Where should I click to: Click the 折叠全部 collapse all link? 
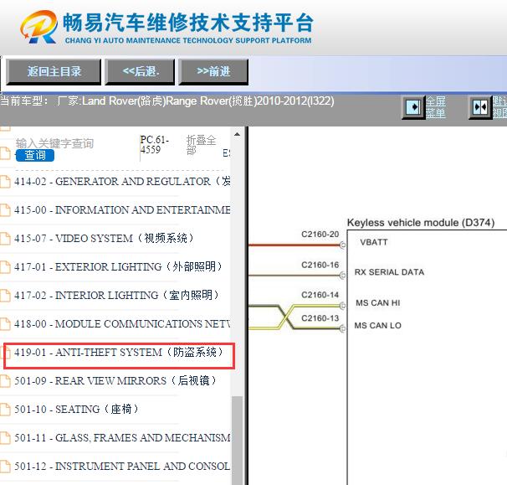201,145
